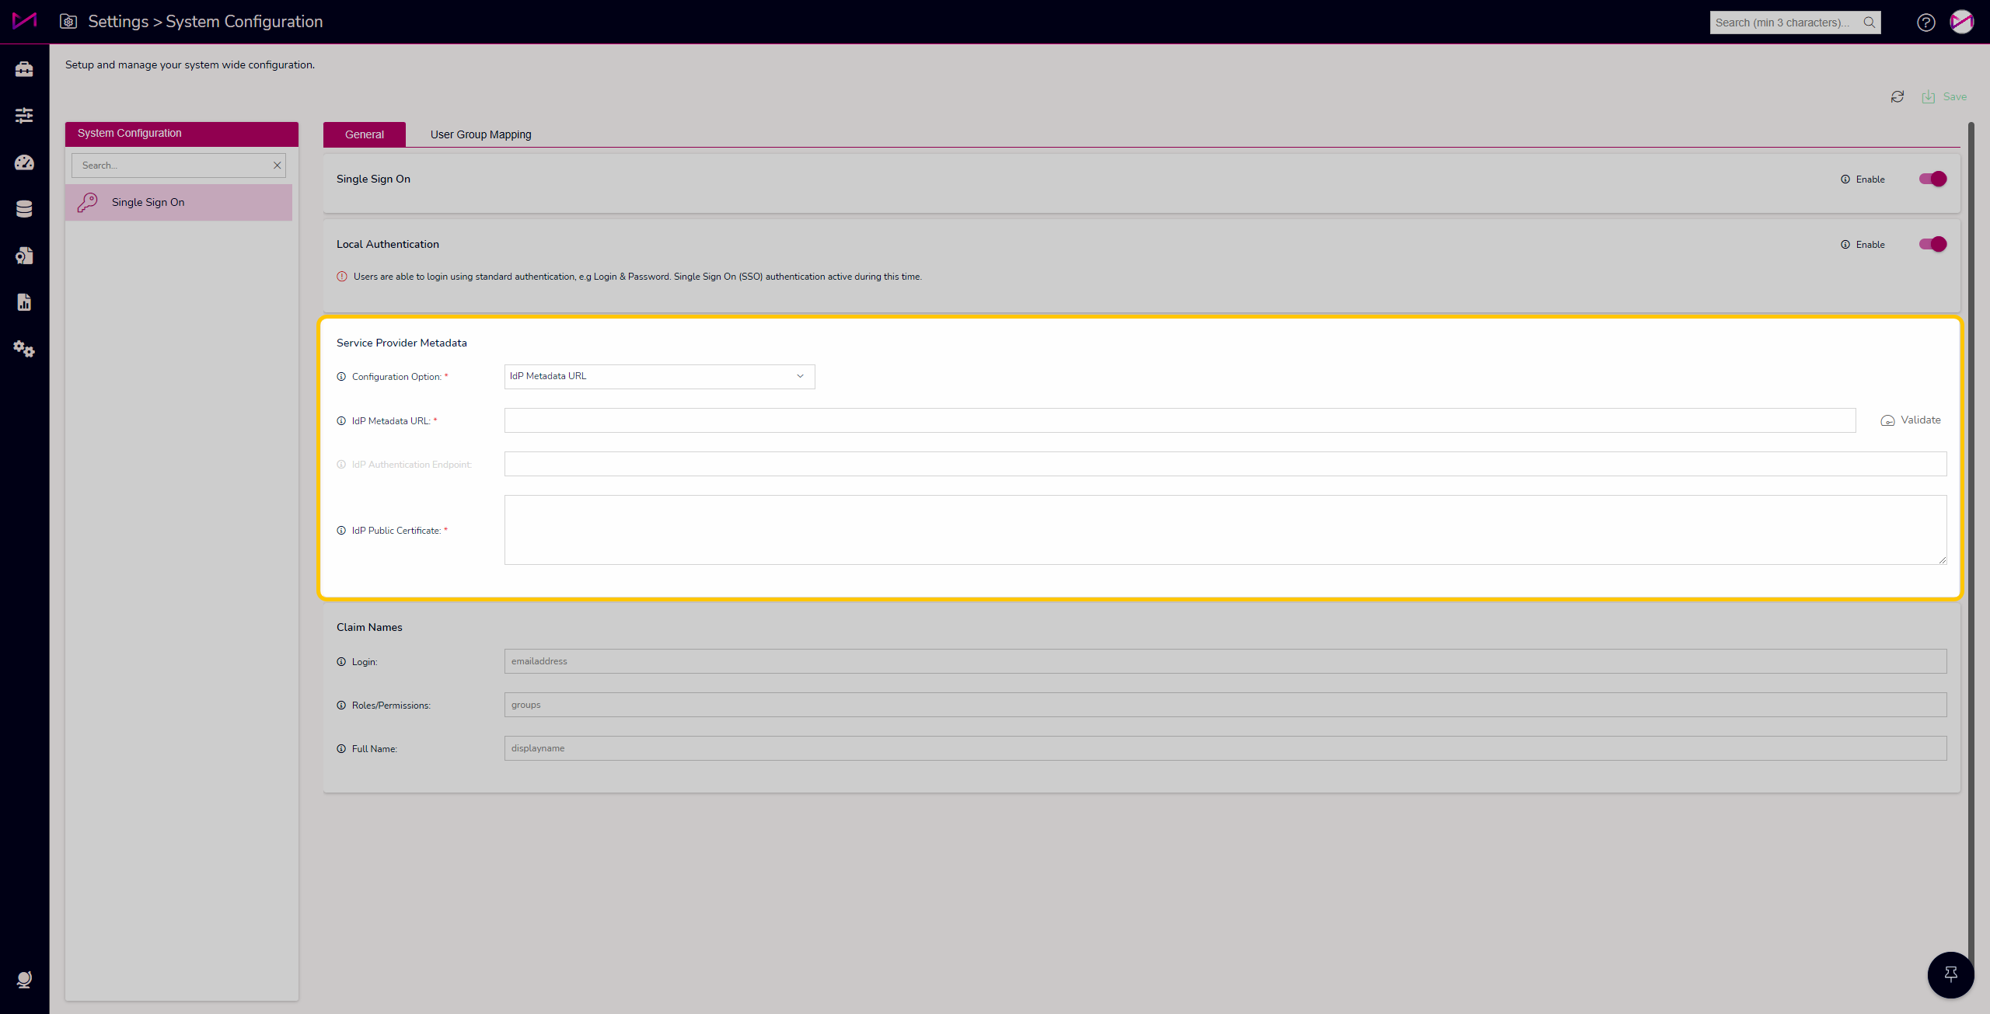The image size is (1990, 1014).
Task: Open the sliders settings sidebar icon
Action: pos(24,116)
